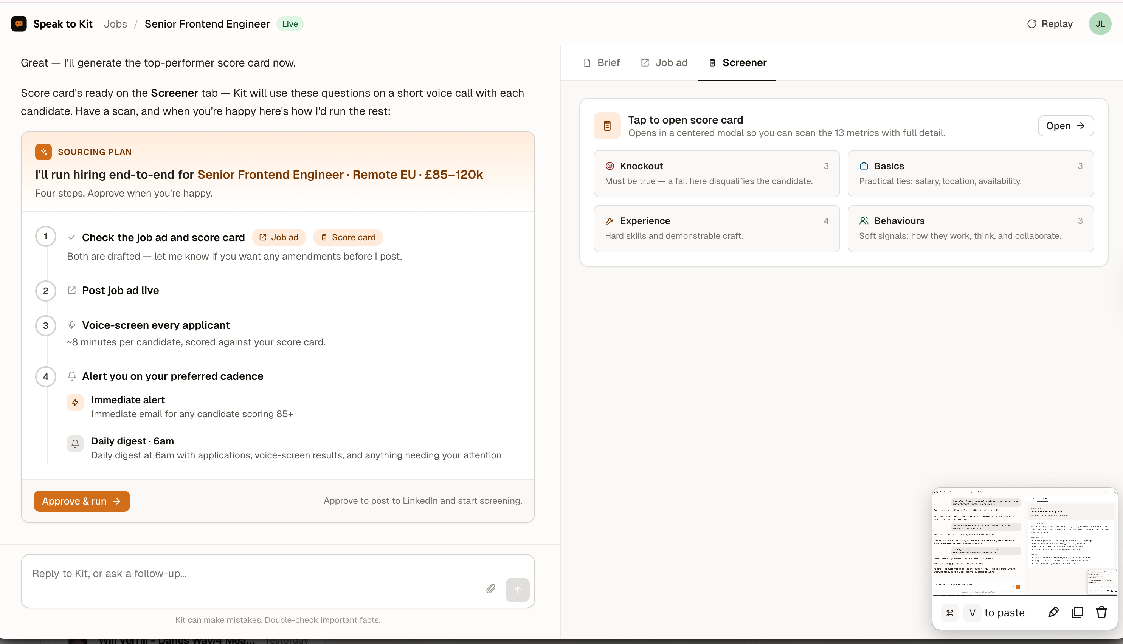Click the step 1 number circle

46,236
